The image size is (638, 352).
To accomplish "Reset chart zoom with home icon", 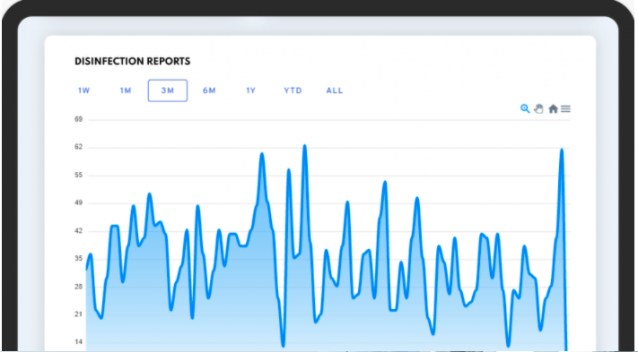I will tap(553, 108).
